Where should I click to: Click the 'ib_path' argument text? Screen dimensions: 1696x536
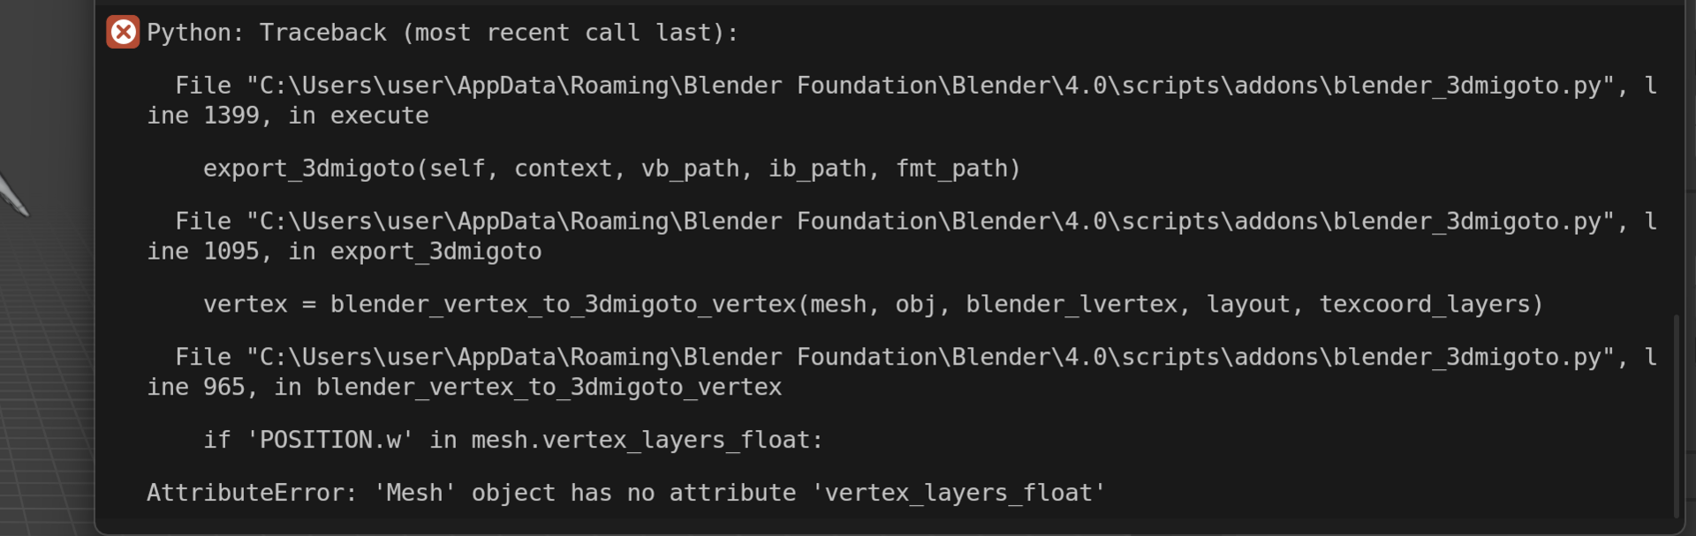(x=818, y=169)
